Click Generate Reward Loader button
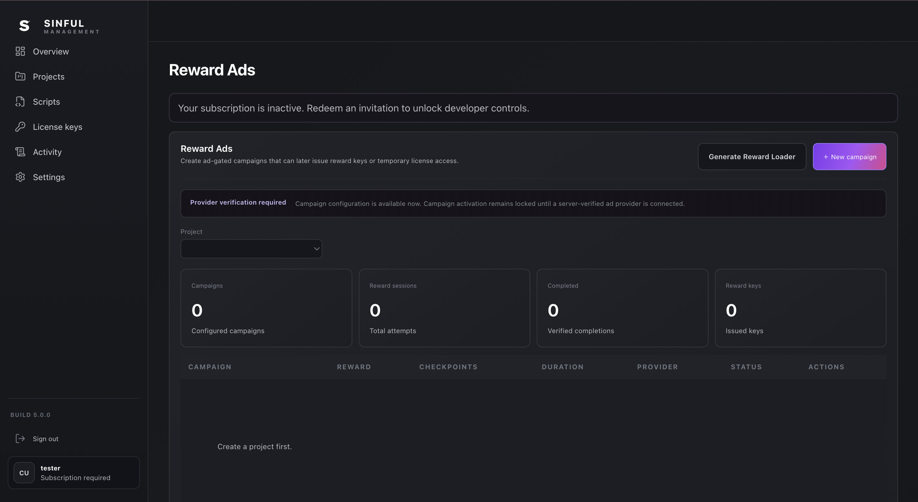The height and width of the screenshot is (502, 918). point(752,157)
